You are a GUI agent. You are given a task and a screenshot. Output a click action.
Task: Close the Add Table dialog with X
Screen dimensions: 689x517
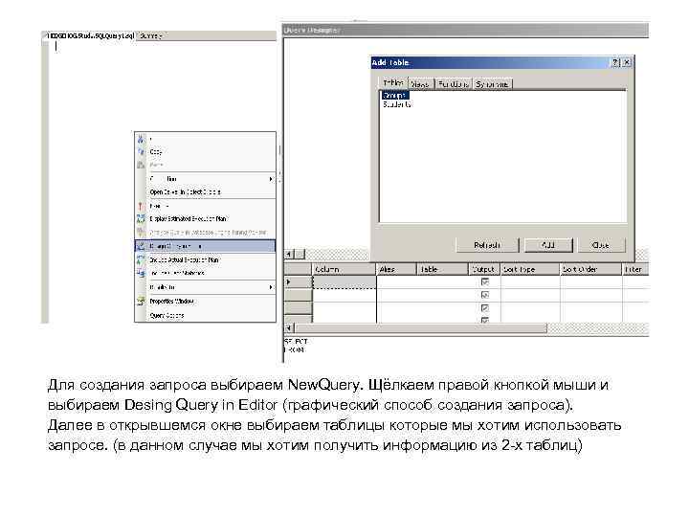[627, 62]
